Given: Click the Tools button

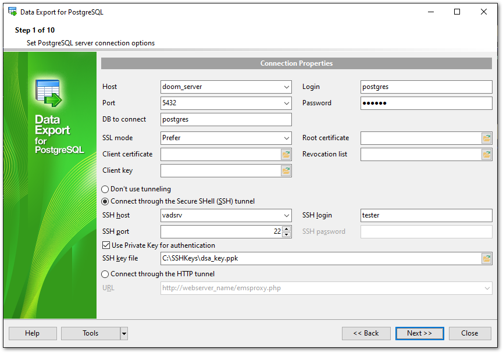Looking at the screenshot, I should (91, 333).
